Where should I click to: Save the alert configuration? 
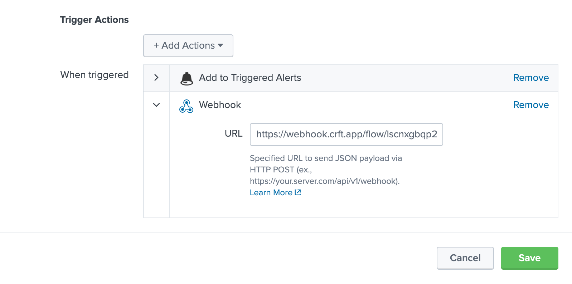[529, 258]
